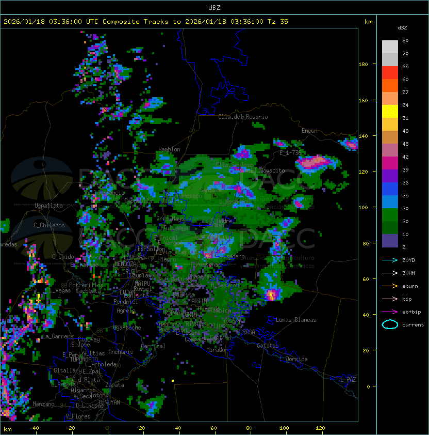Click the '0' tick on right km axis

tap(368, 387)
